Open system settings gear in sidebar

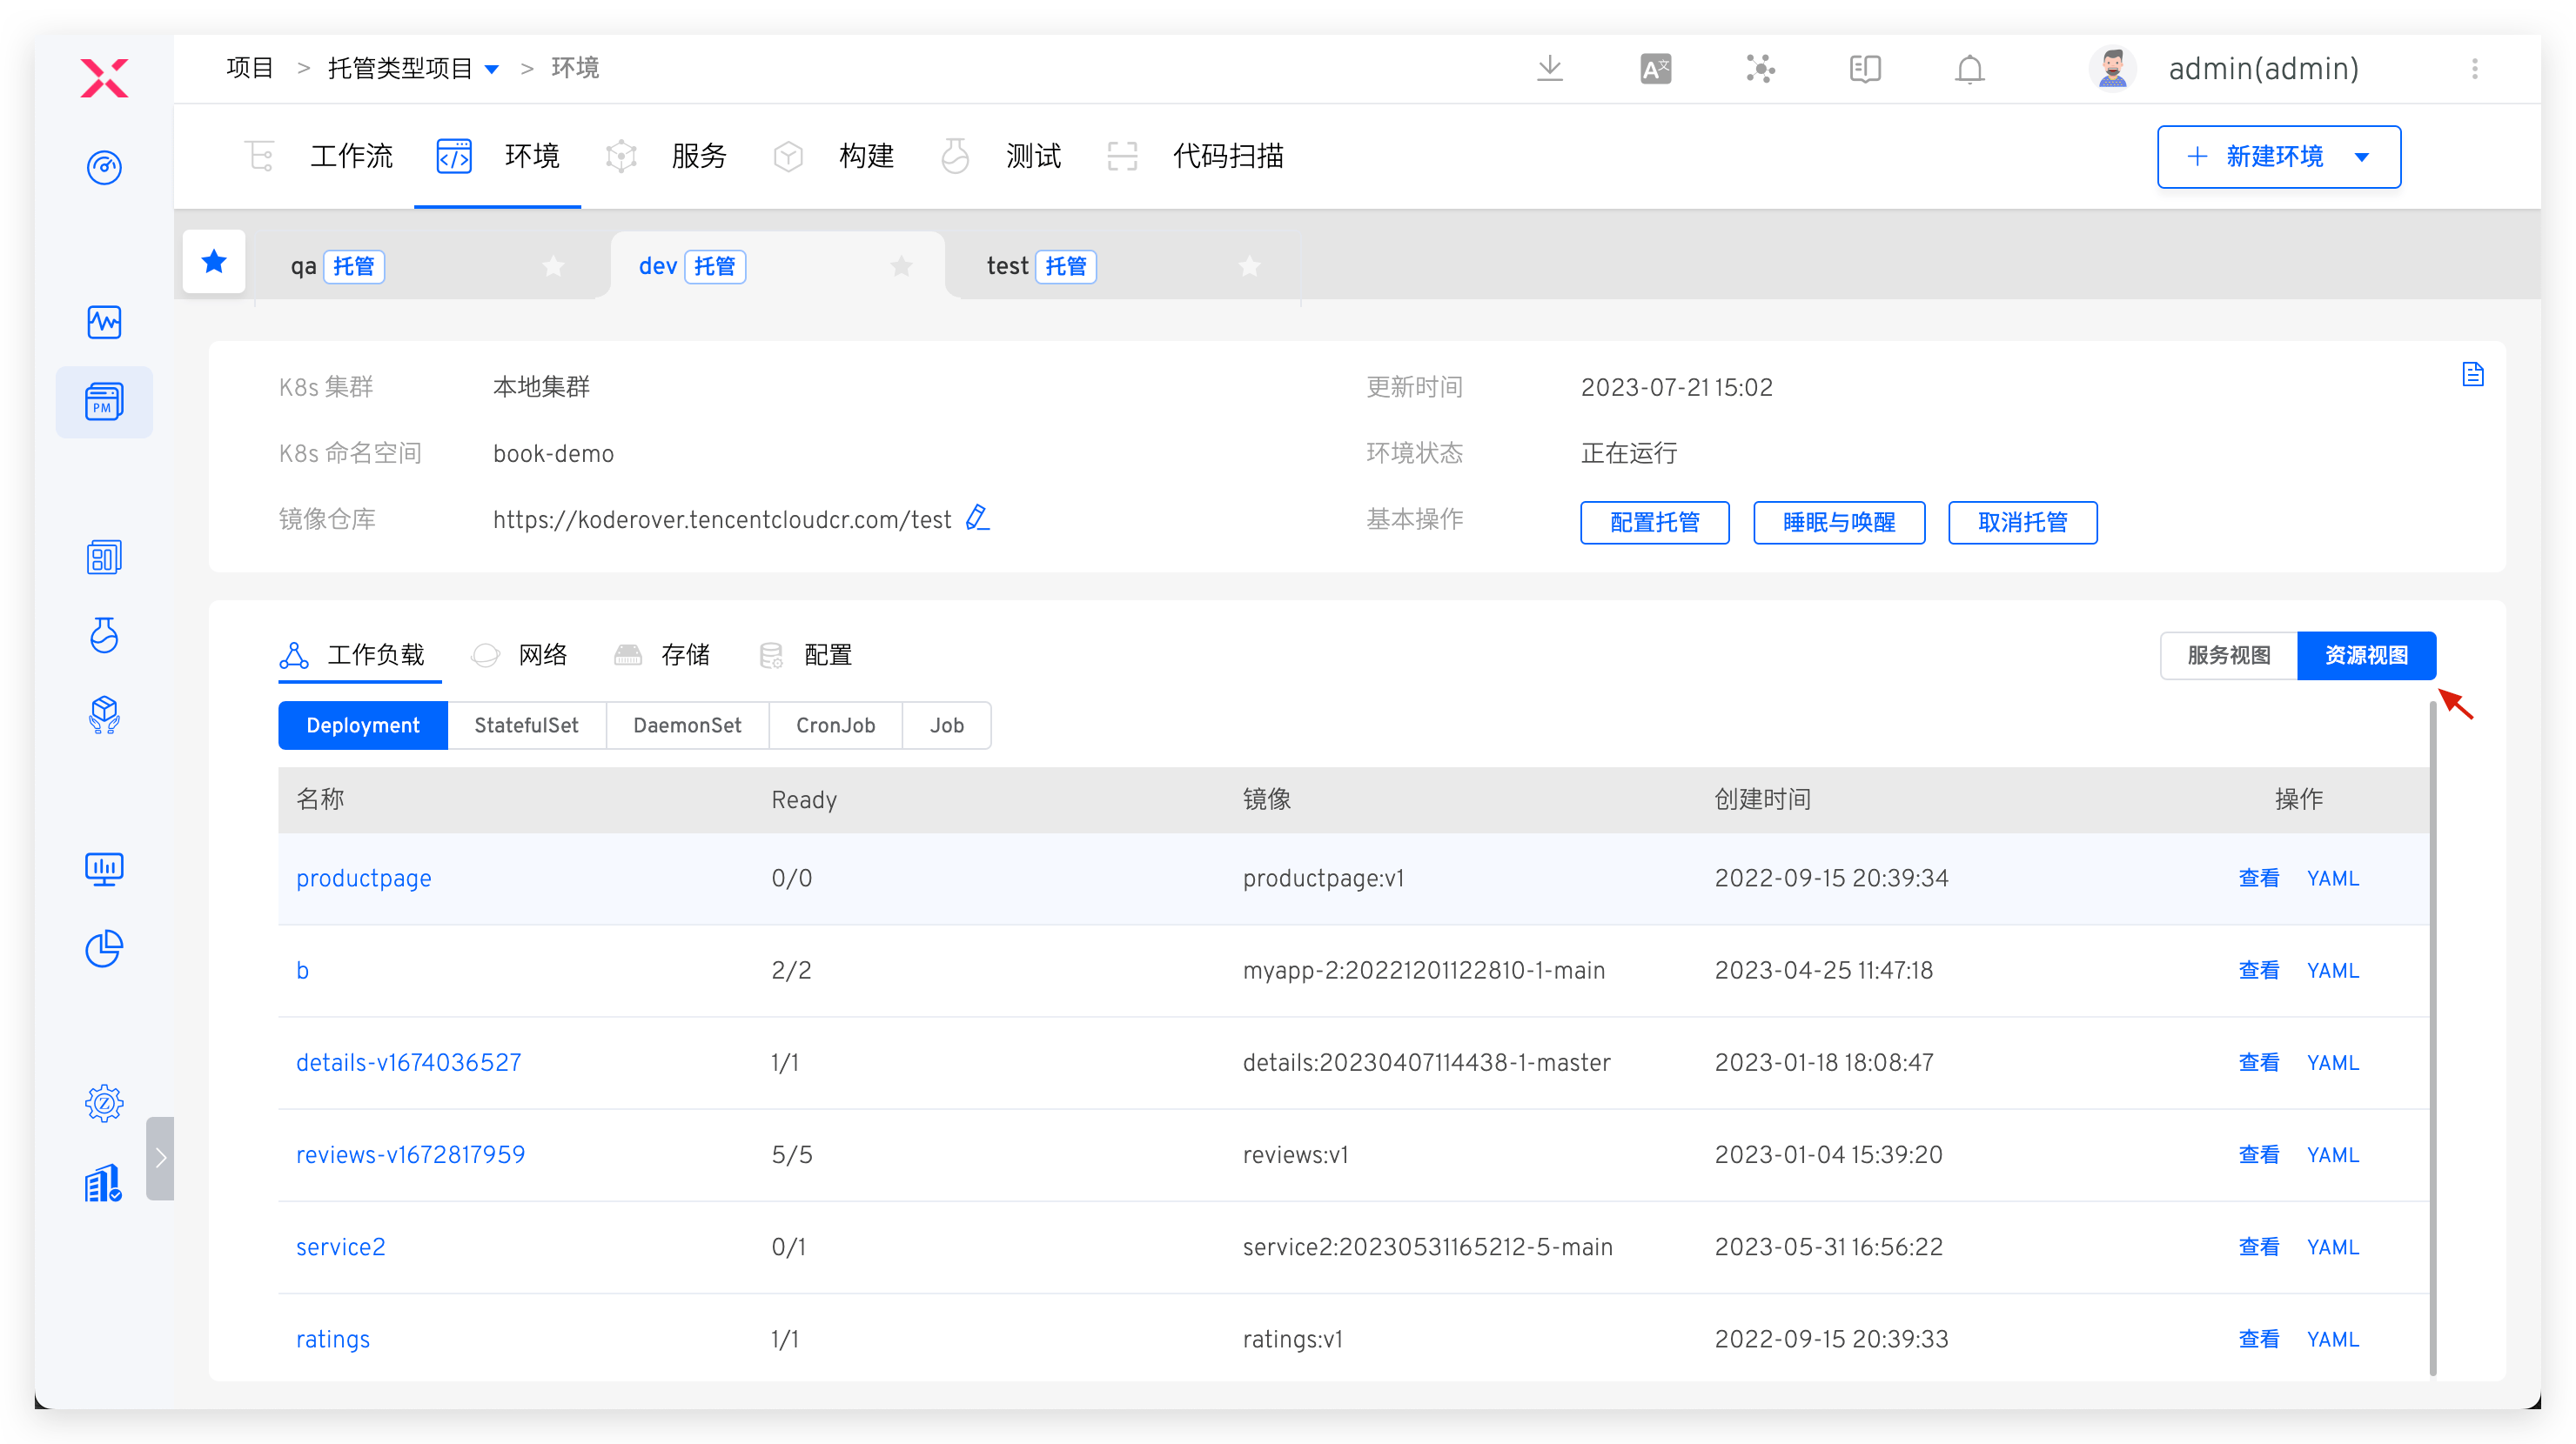coord(104,1103)
